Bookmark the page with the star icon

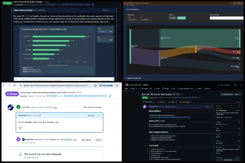point(117,85)
